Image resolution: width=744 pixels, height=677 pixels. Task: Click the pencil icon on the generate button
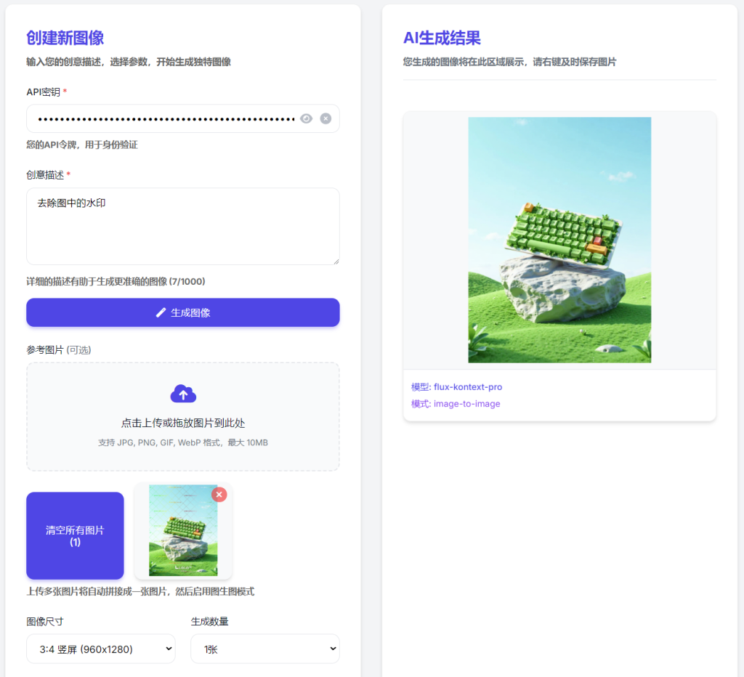pyautogui.click(x=161, y=312)
